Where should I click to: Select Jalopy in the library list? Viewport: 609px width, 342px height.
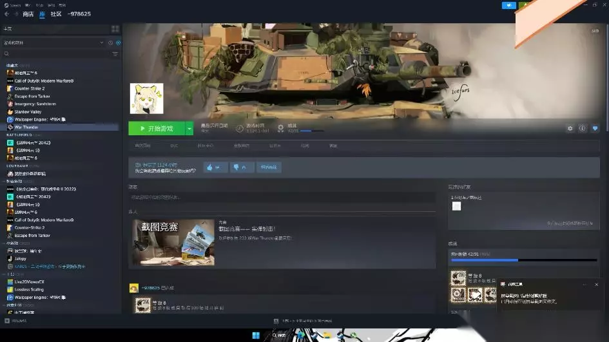pyautogui.click(x=20, y=258)
